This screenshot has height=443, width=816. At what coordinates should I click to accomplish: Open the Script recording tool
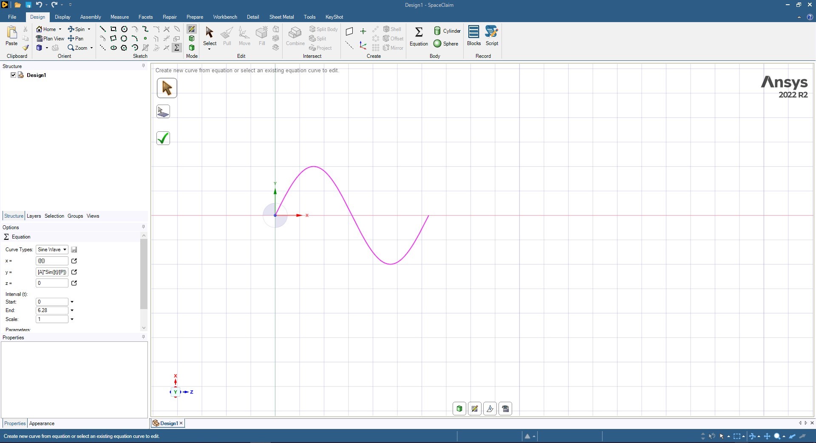pos(492,36)
